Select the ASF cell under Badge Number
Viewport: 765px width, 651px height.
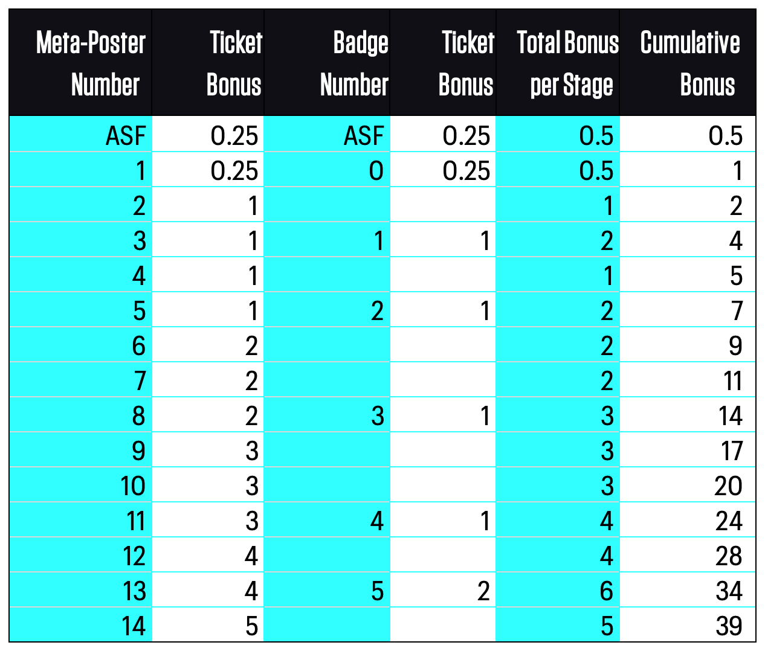[x=328, y=133]
